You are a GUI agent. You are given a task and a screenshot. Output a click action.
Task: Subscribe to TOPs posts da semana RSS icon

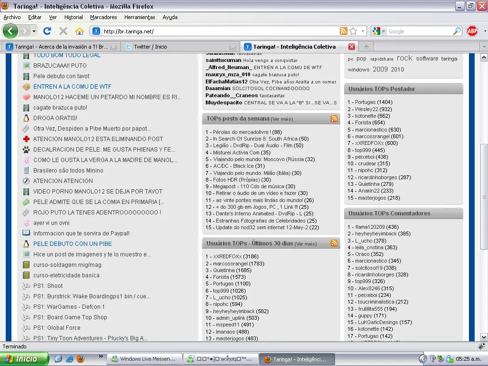pos(334,119)
